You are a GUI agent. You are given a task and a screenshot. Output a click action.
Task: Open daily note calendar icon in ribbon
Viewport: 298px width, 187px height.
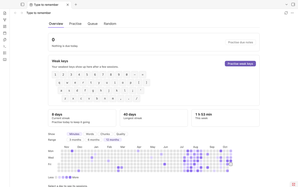click(x=5, y=33)
